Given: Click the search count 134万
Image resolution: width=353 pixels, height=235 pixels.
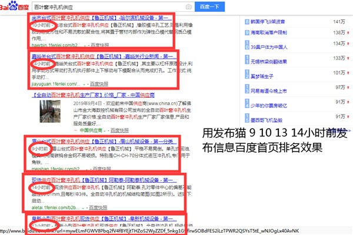Looking at the screenshot, I should [x=339, y=43].
